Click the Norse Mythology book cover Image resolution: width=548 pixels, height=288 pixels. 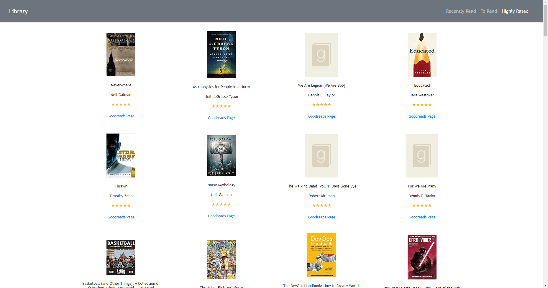coord(221,156)
